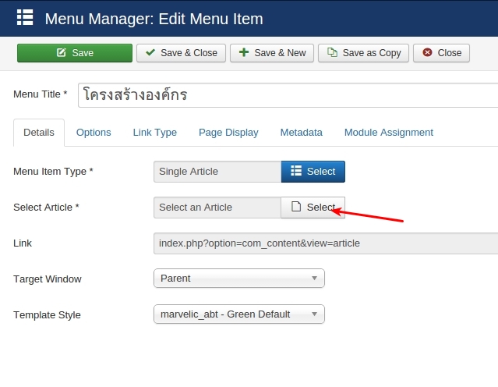Viewport: 498px width, 387px height.
Task: Click Save as Copy button
Action: pyautogui.click(x=363, y=53)
